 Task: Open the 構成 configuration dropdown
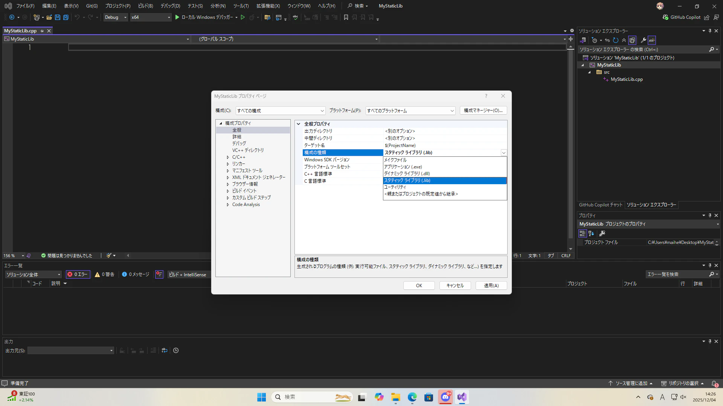click(x=280, y=111)
